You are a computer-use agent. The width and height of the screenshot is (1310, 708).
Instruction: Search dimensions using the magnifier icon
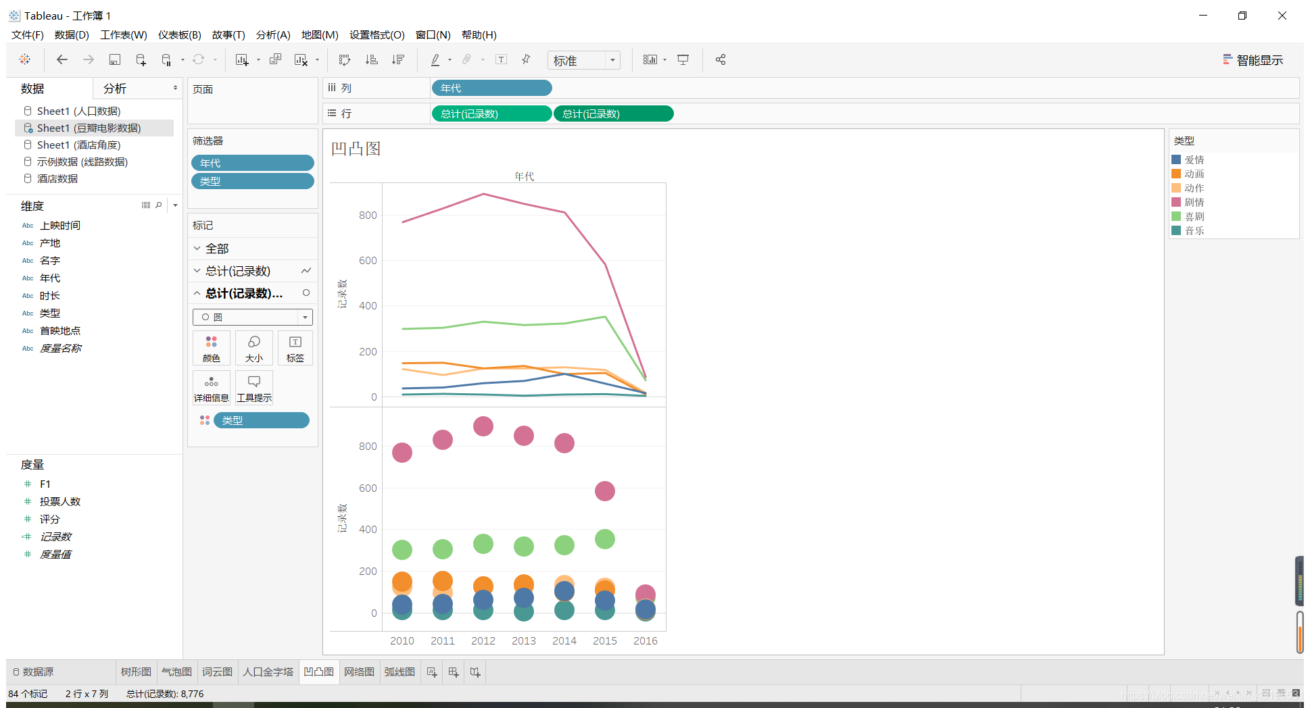tap(159, 205)
